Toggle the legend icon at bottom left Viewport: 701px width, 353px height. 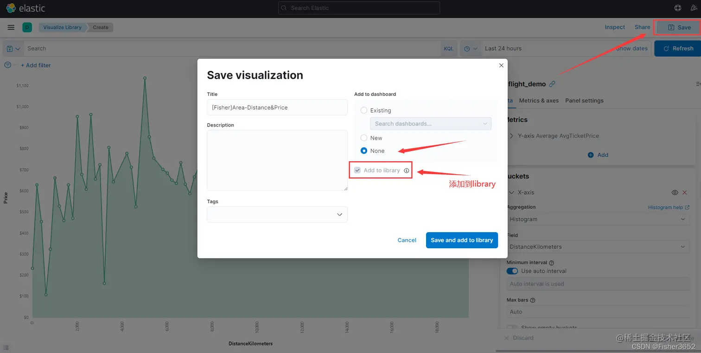(6, 347)
